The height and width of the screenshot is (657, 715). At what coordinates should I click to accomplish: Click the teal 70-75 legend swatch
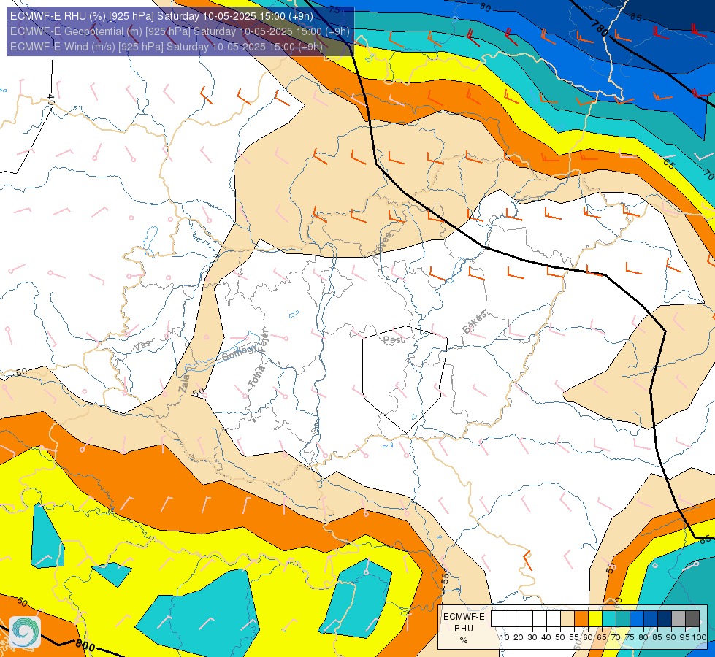tap(623, 619)
